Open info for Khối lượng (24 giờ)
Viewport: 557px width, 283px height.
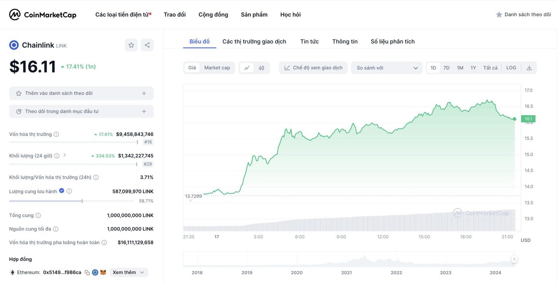[x=57, y=156]
